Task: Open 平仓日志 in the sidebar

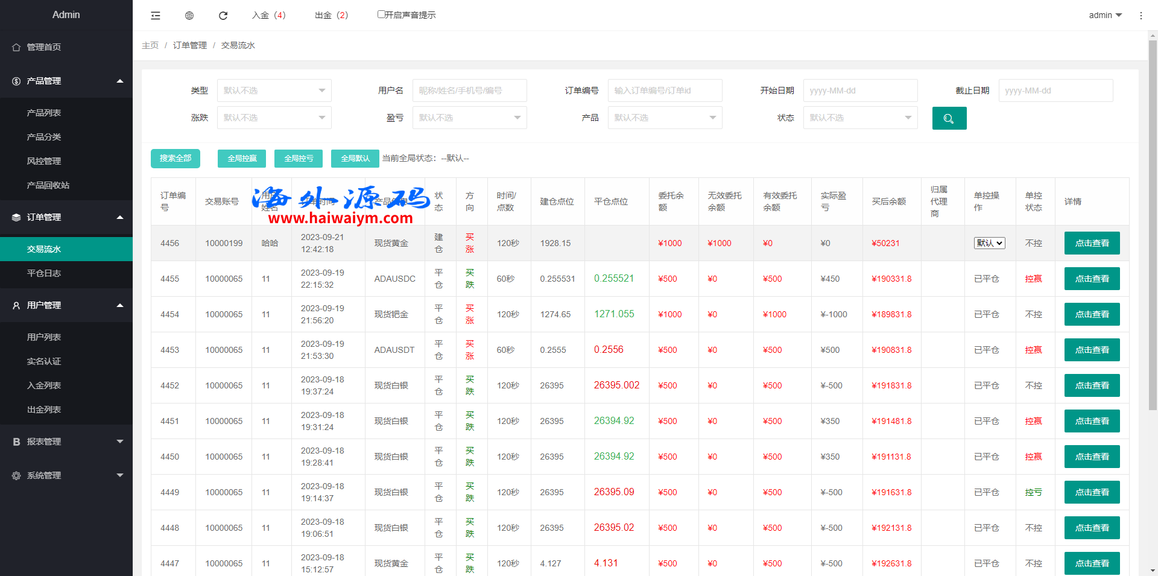Action: pos(44,273)
